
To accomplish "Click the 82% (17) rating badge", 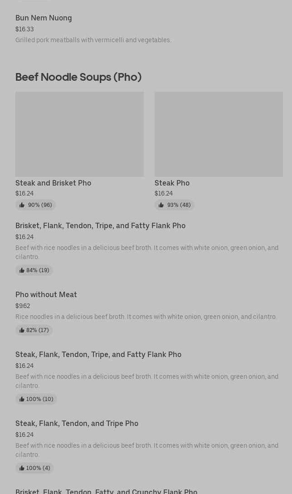I will point(34,330).
